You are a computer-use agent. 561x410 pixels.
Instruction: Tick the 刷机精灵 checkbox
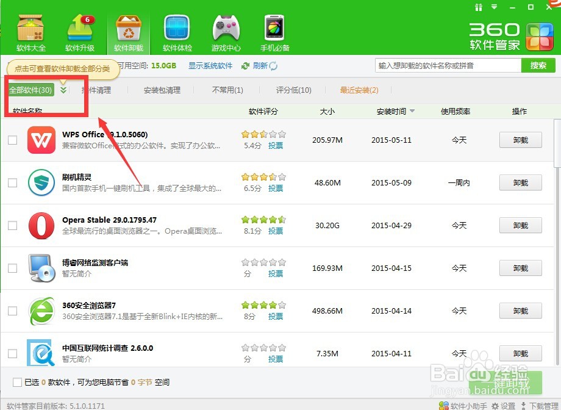coord(13,182)
